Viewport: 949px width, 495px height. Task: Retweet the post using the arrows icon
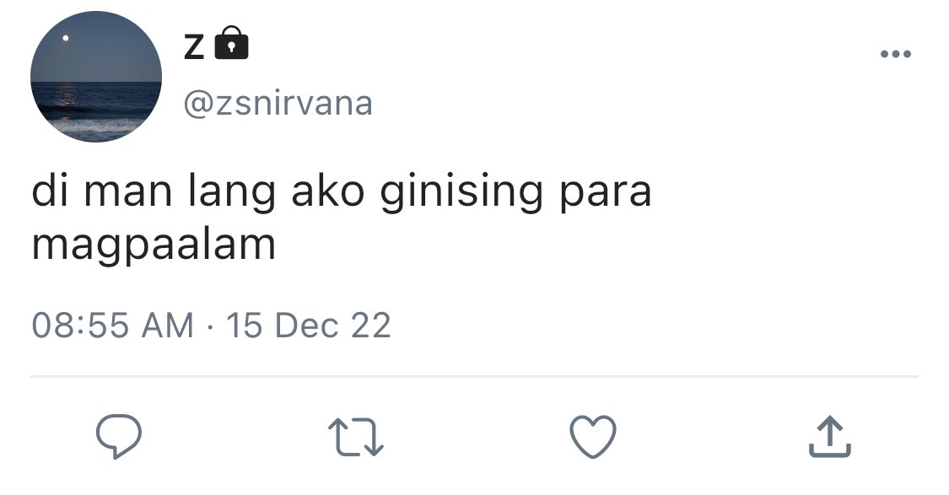[356, 437]
